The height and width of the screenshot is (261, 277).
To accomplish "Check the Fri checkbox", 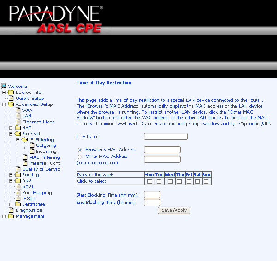I will [189, 181].
